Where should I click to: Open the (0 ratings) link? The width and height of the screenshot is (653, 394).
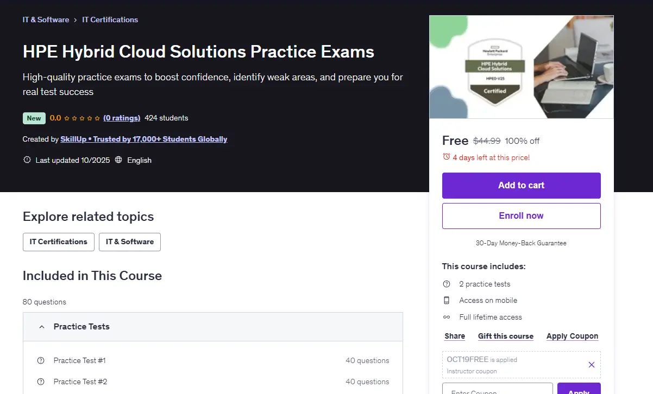(x=122, y=118)
